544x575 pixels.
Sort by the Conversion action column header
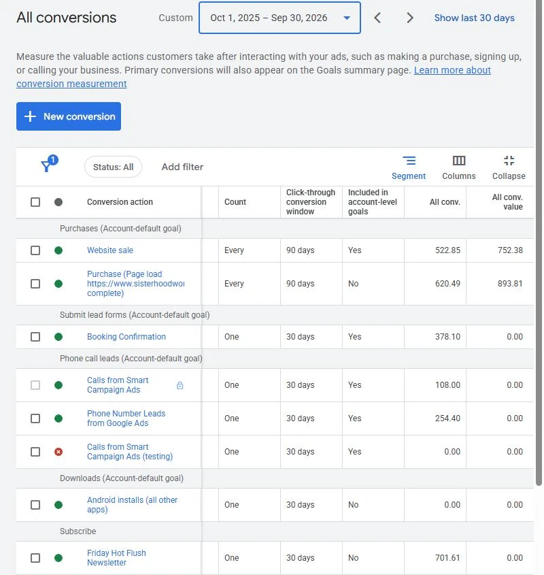click(x=120, y=202)
